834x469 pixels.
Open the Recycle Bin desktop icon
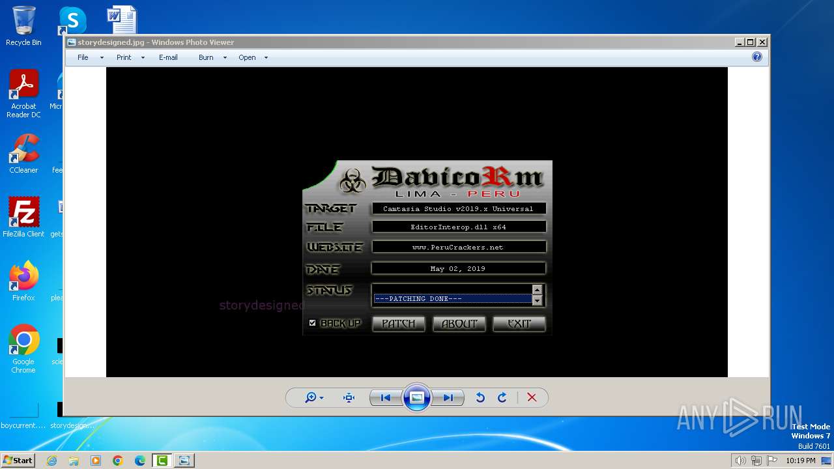tap(23, 26)
